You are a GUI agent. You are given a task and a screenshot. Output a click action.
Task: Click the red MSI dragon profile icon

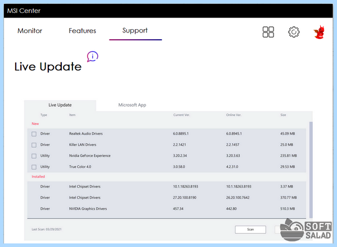click(319, 32)
